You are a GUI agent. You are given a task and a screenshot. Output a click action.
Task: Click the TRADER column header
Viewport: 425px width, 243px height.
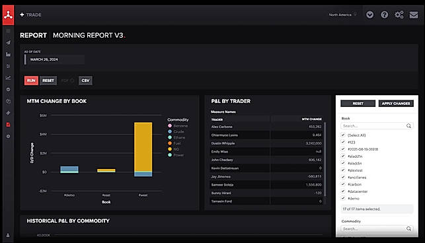240,120
